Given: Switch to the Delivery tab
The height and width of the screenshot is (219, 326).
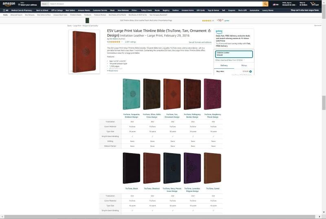Looking at the screenshot, I should pos(224,65).
